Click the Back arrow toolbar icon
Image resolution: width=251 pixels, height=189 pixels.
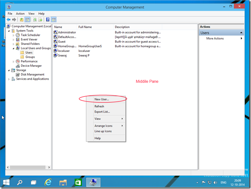[x=9, y=20]
